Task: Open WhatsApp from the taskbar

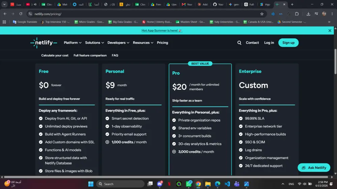Action: (189, 184)
